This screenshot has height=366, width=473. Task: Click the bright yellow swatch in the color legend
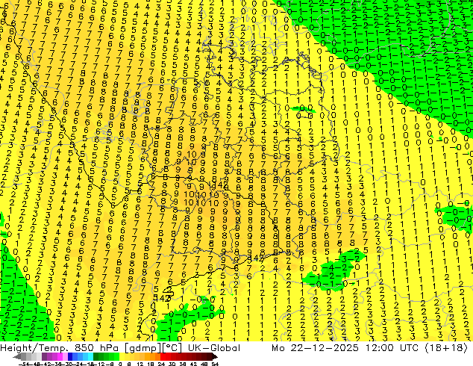tap(122, 356)
